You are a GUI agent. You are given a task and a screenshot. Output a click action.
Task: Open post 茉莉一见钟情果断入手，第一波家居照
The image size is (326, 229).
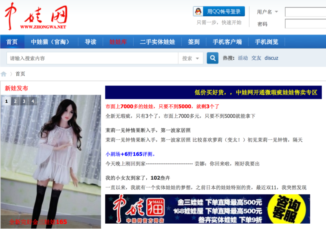pyautogui.click(x=148, y=130)
